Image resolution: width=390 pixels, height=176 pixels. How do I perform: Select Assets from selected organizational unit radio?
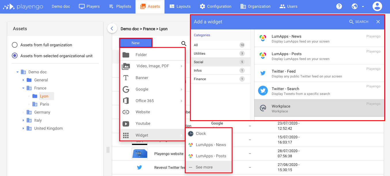click(15, 56)
